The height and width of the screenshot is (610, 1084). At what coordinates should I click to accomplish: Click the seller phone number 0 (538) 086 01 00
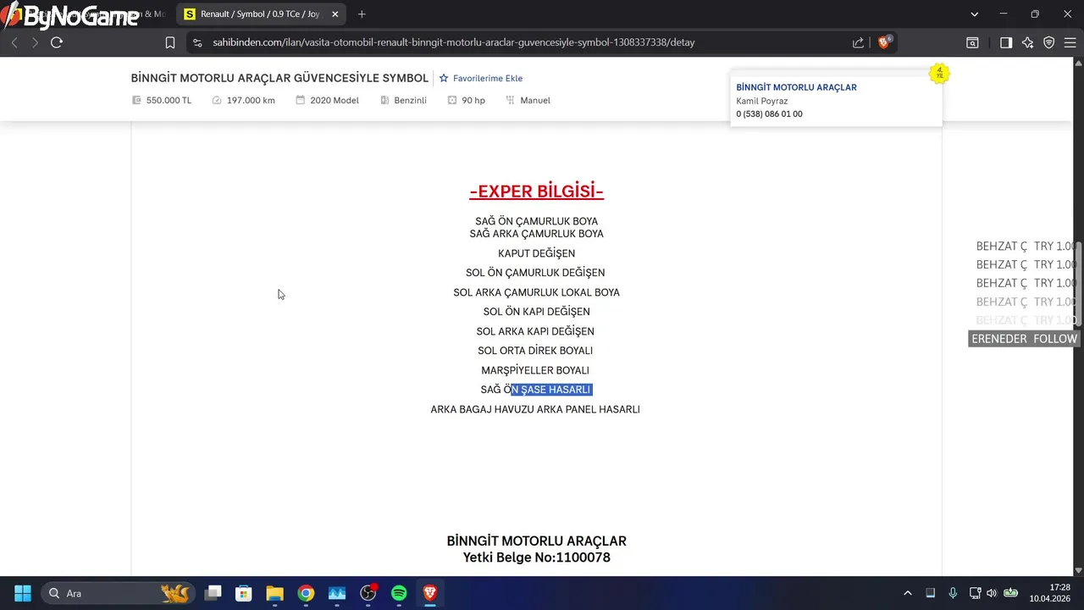click(769, 114)
